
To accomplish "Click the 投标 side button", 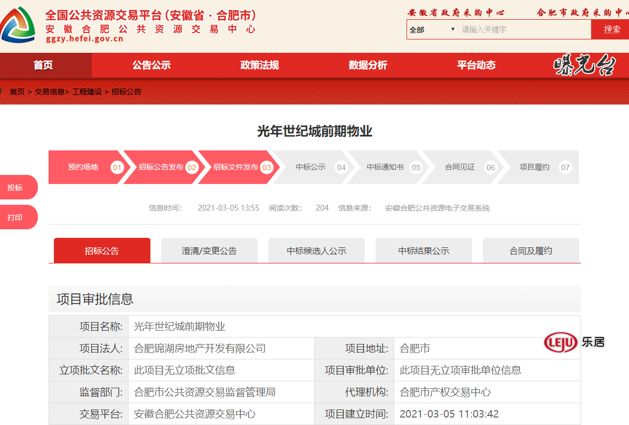I will (18, 187).
